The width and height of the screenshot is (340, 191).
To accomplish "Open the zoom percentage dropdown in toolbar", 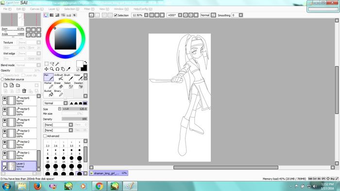I will click(146, 15).
